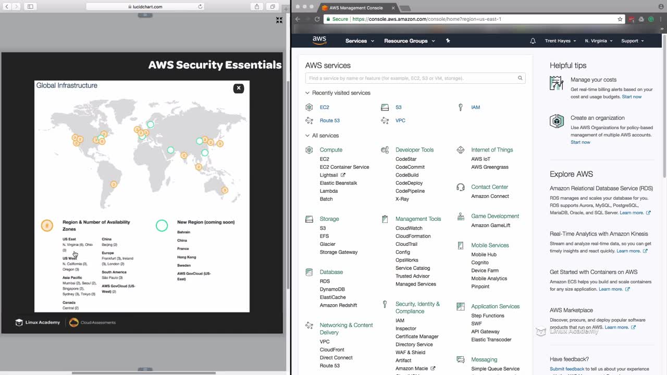Click the AWS logo home icon
The height and width of the screenshot is (375, 667).
(319, 41)
